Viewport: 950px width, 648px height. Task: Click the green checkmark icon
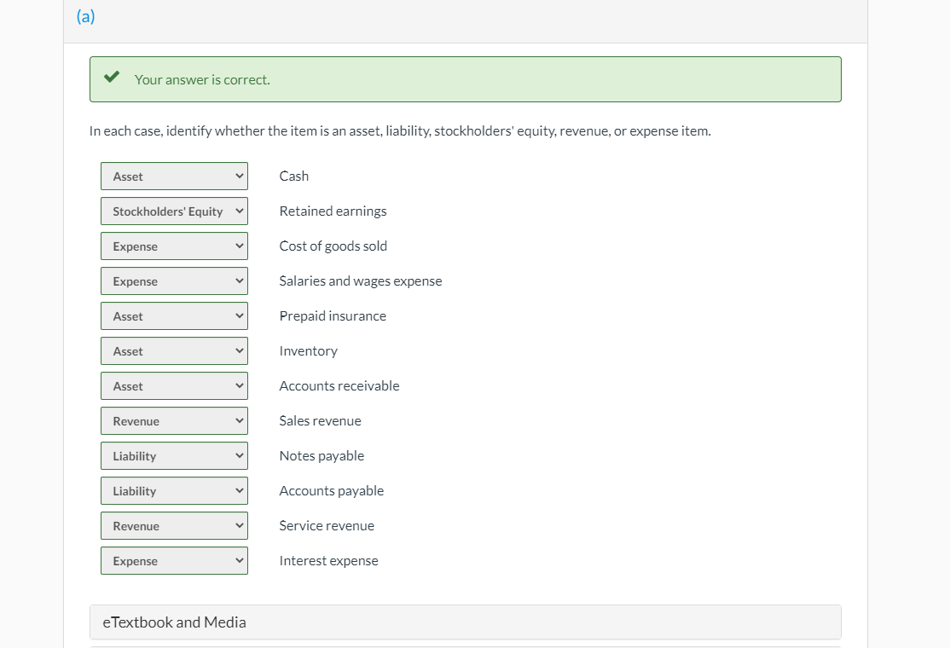click(112, 77)
